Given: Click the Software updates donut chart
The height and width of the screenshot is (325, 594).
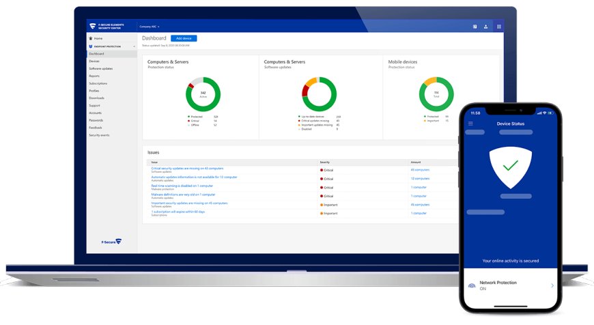Looking at the screenshot, I should pyautogui.click(x=319, y=94).
